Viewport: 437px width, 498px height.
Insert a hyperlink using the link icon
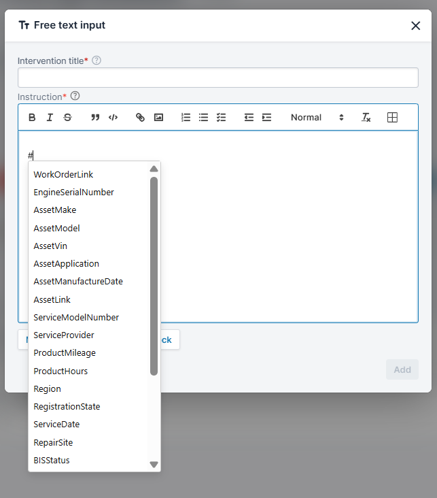[141, 117]
